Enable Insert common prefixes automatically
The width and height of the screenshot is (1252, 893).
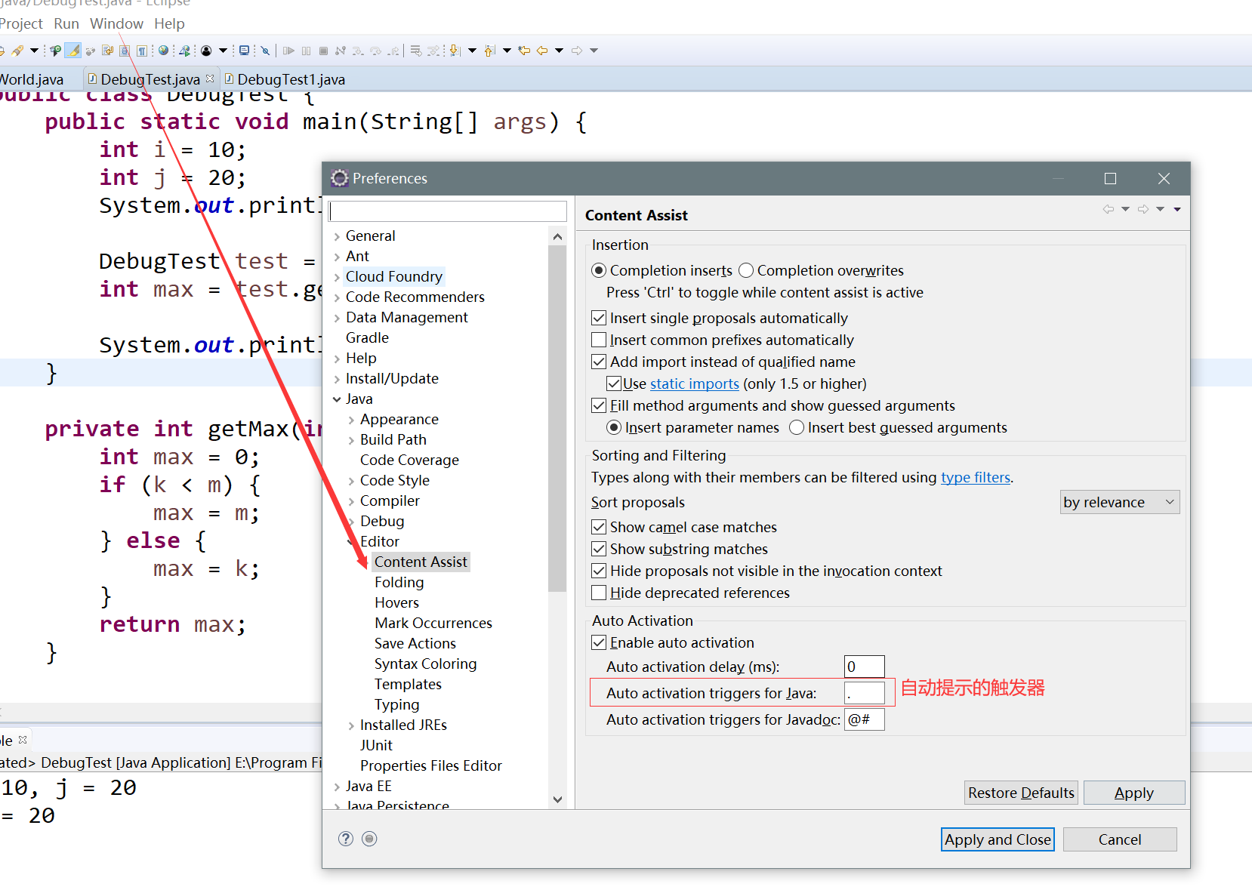tap(599, 340)
